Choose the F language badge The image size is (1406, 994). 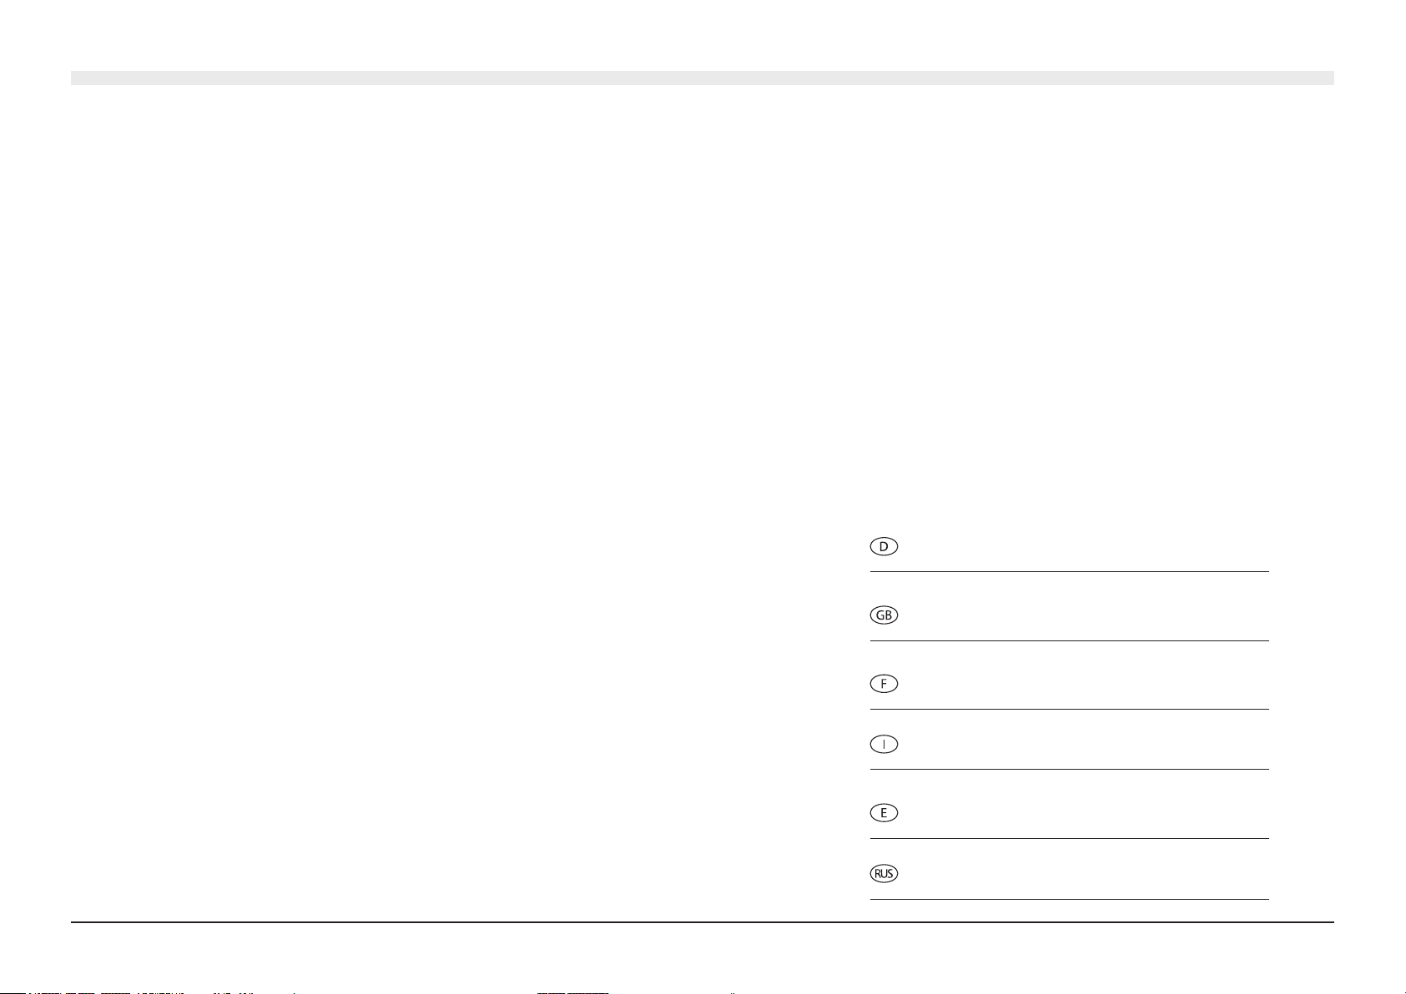pyautogui.click(x=884, y=684)
